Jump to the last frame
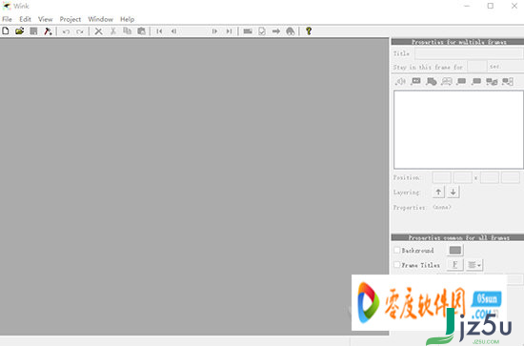The height and width of the screenshot is (346, 524). (229, 31)
